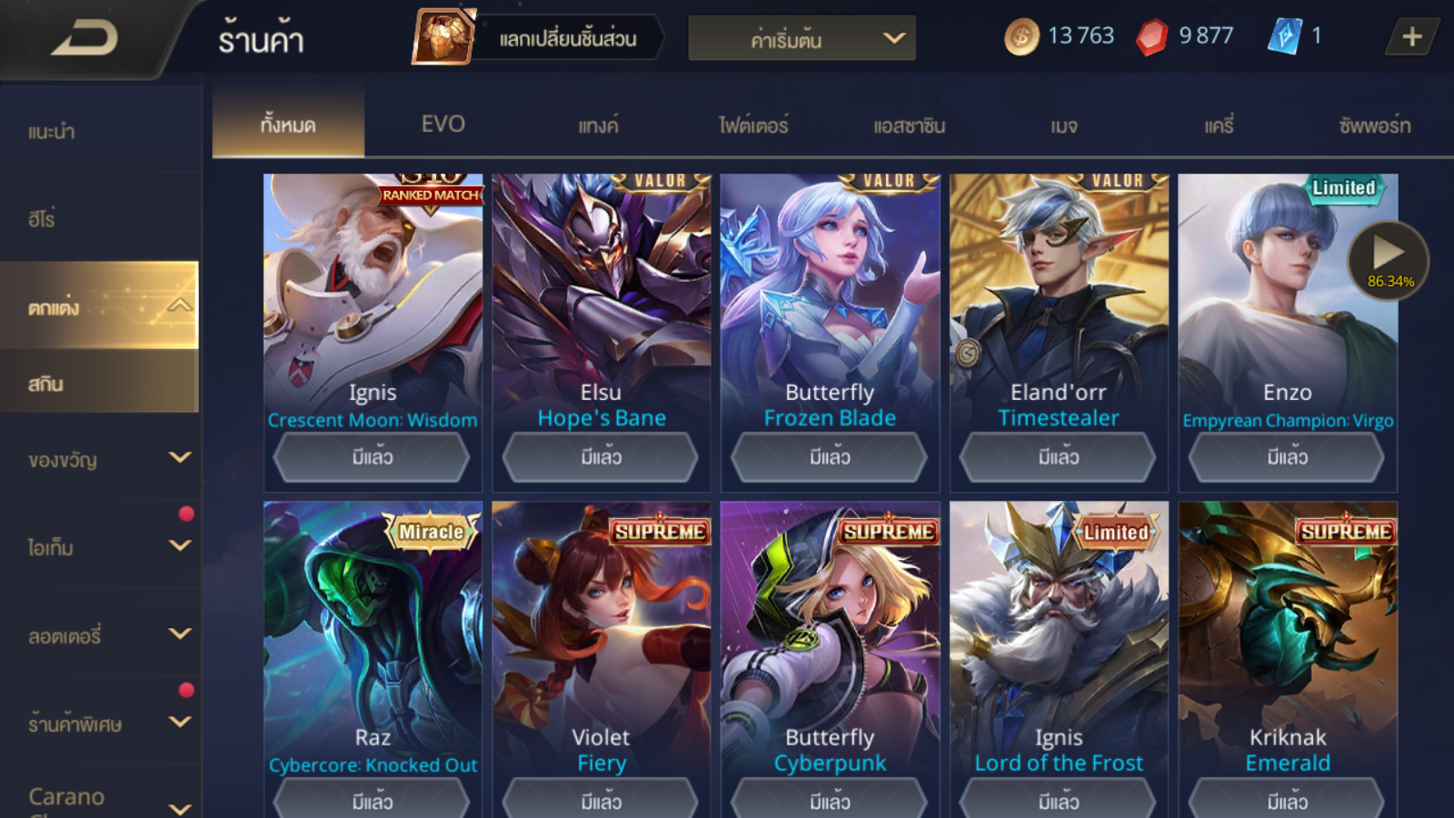
Task: Play the Enzo skin preview video
Action: [x=1388, y=261]
